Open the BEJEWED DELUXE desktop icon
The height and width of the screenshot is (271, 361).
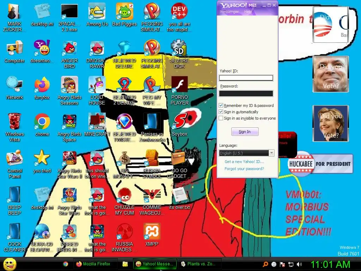[x=124, y=54]
